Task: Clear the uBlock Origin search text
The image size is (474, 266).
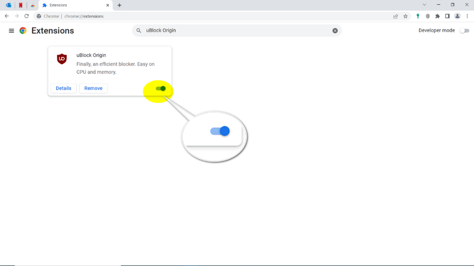Action: click(335, 31)
